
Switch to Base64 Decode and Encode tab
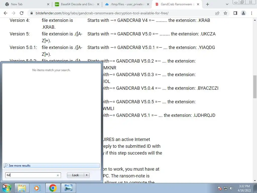coord(77,4)
